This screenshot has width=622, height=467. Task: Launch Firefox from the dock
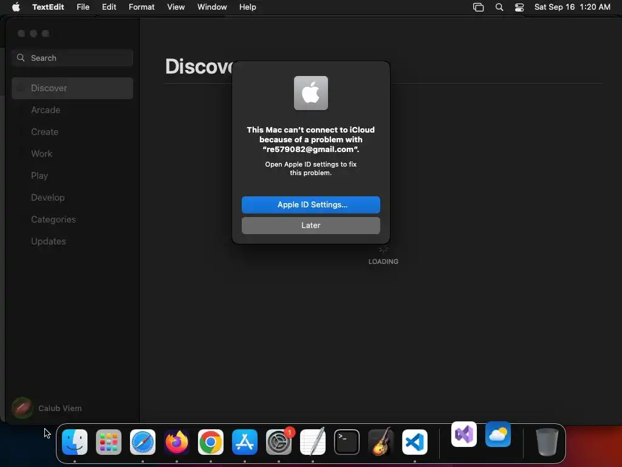177,442
